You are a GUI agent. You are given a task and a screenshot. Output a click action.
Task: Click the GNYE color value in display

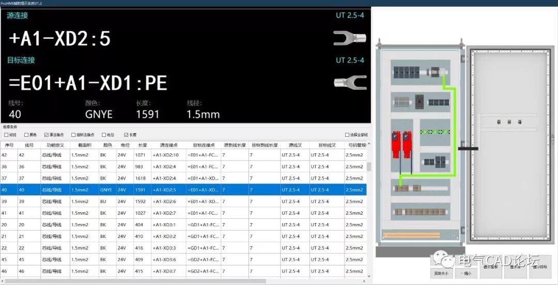tap(99, 114)
